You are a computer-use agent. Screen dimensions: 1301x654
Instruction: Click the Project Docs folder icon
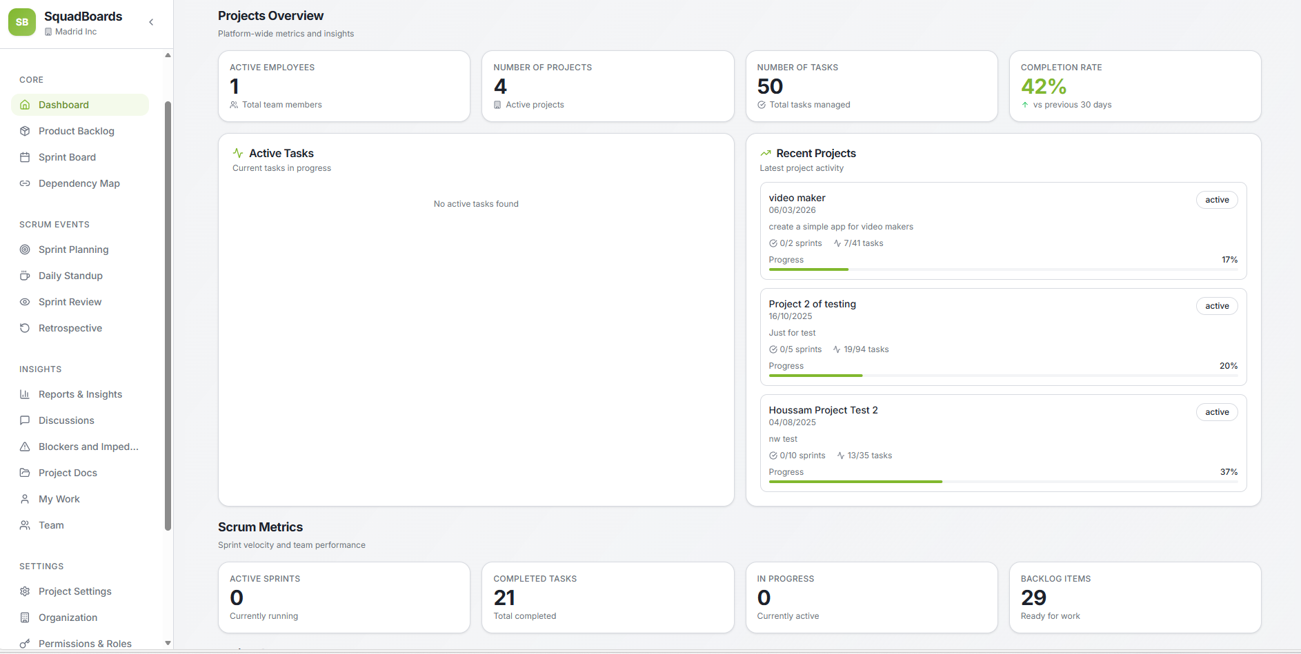(x=25, y=473)
